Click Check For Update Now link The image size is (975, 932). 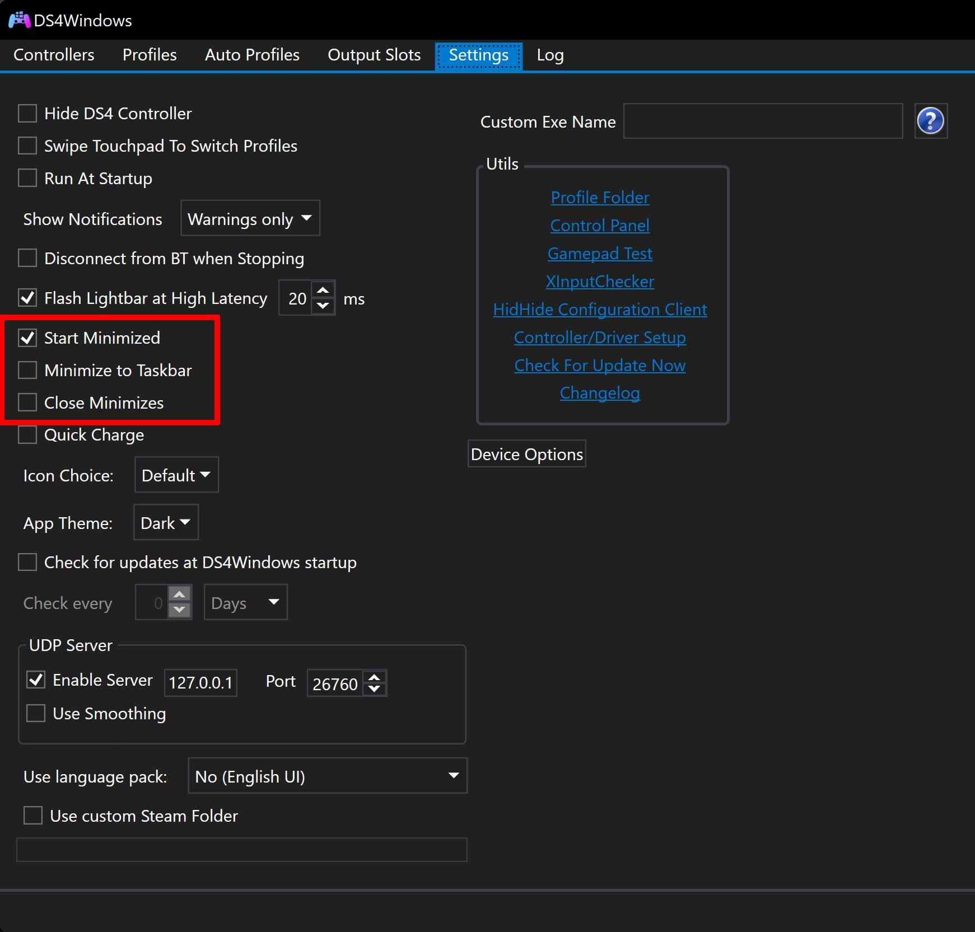pyautogui.click(x=600, y=365)
